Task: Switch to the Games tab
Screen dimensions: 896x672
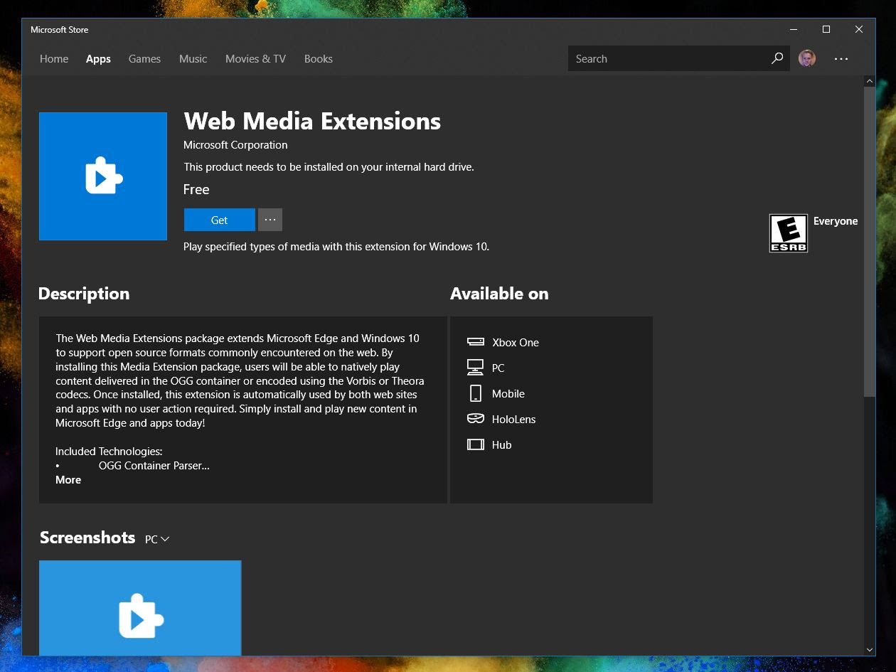Action: (x=144, y=59)
